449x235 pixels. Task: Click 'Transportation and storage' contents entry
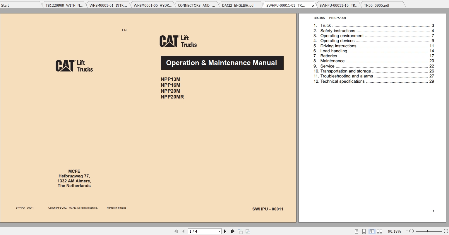click(x=374, y=71)
